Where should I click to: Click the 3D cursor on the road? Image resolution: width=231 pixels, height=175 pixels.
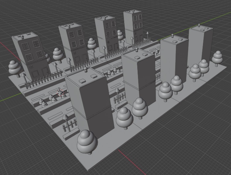(60, 92)
